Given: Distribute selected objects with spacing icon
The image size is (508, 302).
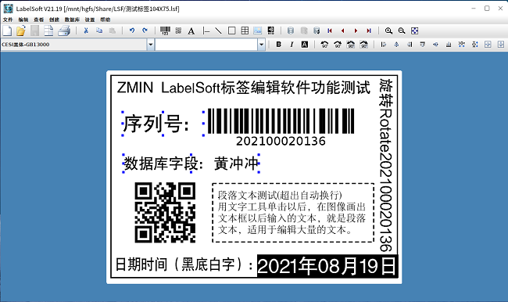Looking at the screenshot, I should [x=462, y=45].
